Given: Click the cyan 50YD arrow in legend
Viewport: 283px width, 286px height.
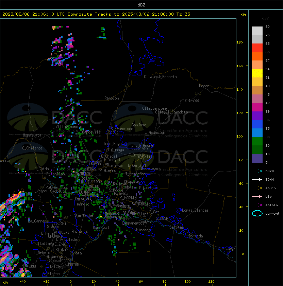Looking at the screenshot, I should pos(257,171).
